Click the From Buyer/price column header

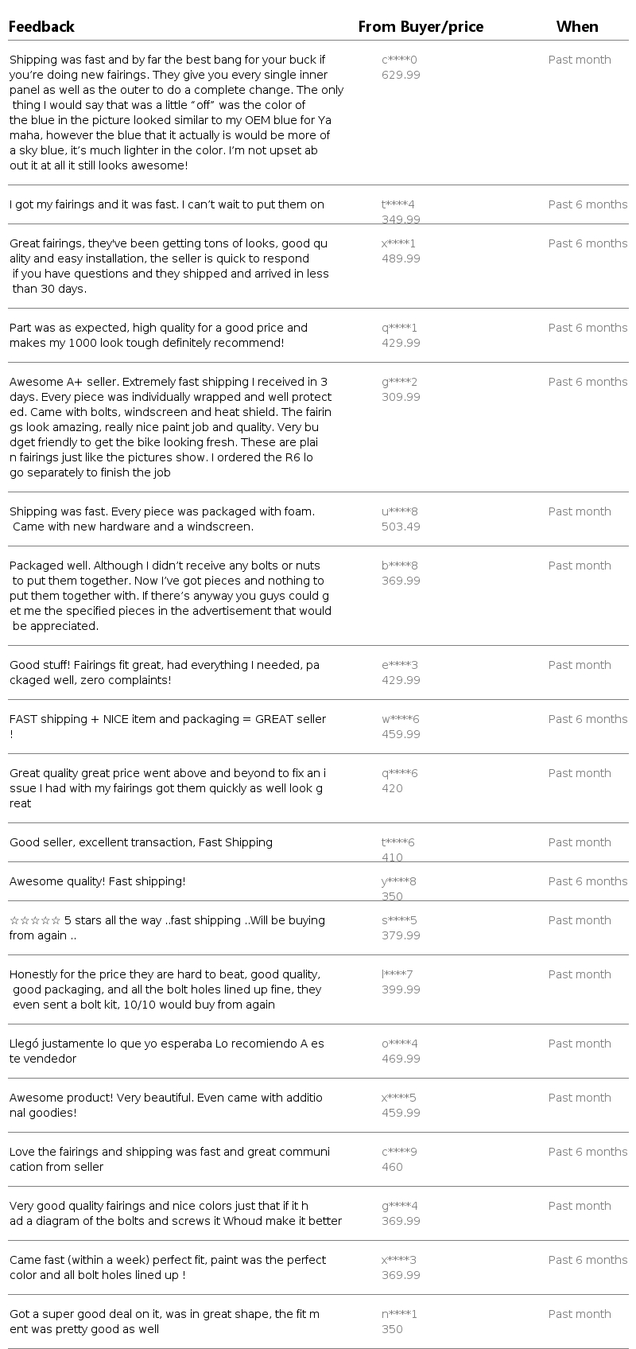click(x=421, y=27)
